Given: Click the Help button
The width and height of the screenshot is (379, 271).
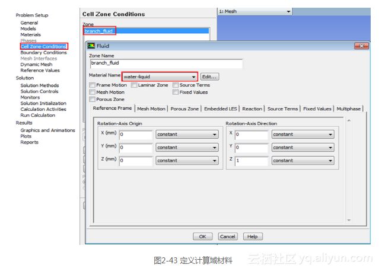Looking at the screenshot, I should coord(252,237).
